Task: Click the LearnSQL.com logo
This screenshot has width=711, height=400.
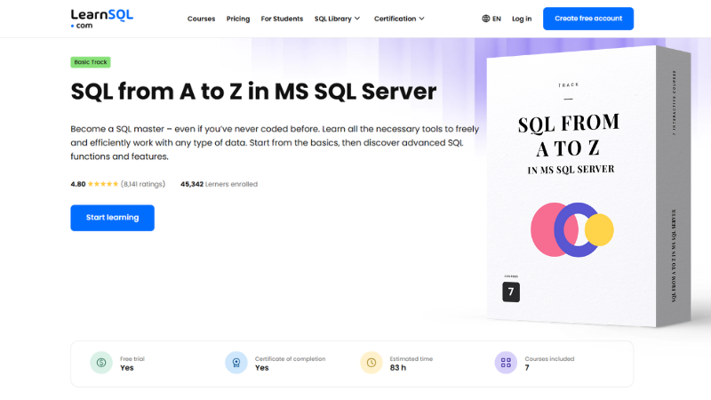Action: point(101,19)
